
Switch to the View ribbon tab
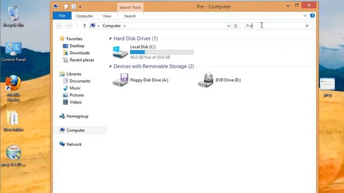click(107, 16)
